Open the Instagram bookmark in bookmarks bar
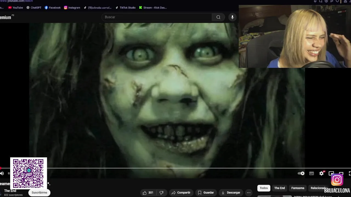The height and width of the screenshot is (197, 351). 72,8
